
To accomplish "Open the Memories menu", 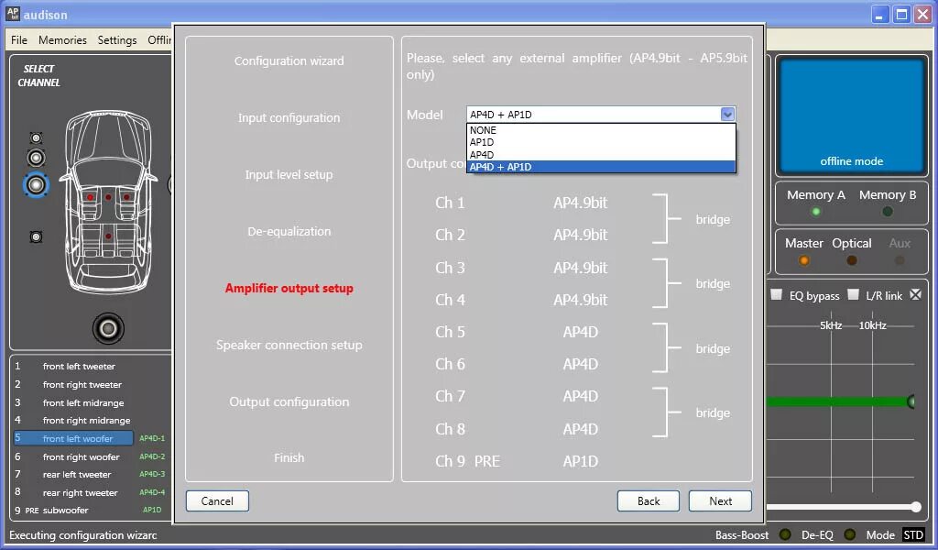I will 62,40.
